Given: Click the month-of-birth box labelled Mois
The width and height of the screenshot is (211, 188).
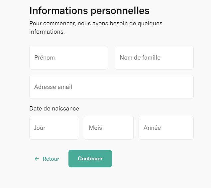Looking at the screenshot, I should tap(108, 128).
